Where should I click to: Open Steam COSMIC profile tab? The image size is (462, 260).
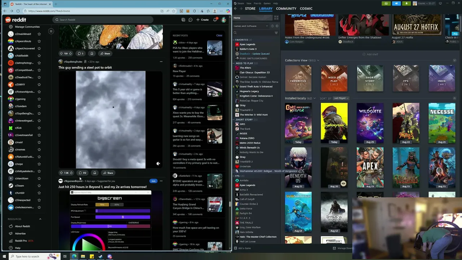[x=306, y=9]
